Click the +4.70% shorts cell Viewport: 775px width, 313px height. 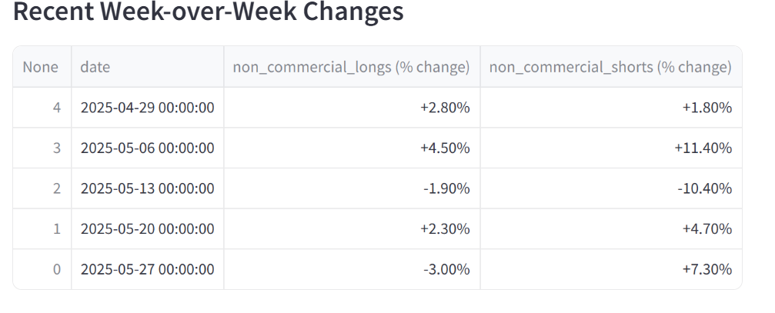[611, 229]
